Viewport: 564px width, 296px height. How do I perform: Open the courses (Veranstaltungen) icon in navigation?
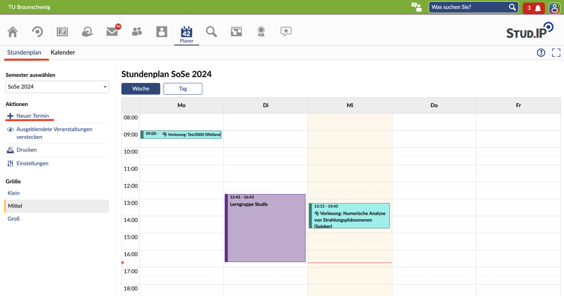37,32
